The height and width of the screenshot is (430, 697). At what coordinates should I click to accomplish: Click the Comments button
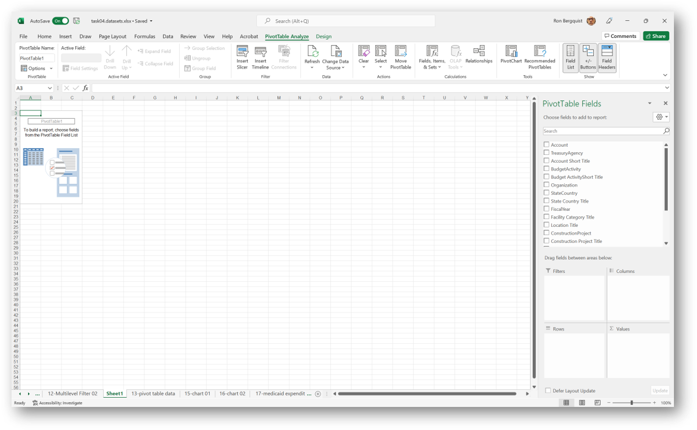[x=620, y=36]
